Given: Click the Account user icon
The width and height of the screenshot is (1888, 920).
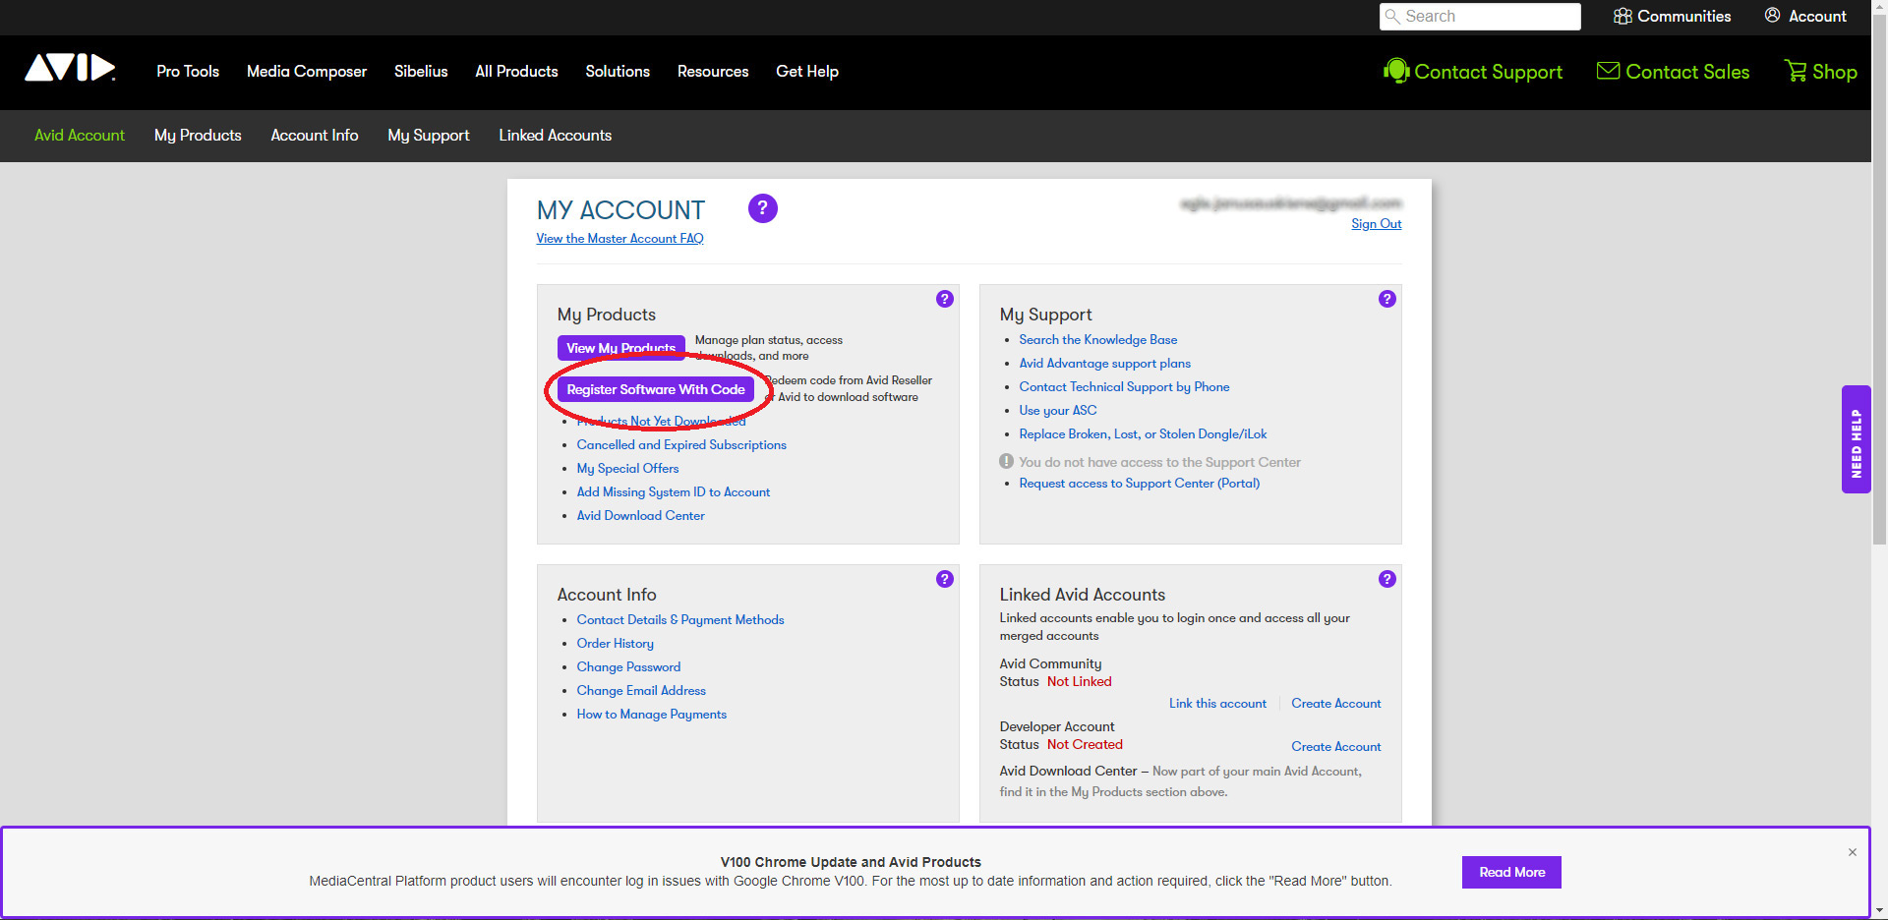Looking at the screenshot, I should [1773, 16].
